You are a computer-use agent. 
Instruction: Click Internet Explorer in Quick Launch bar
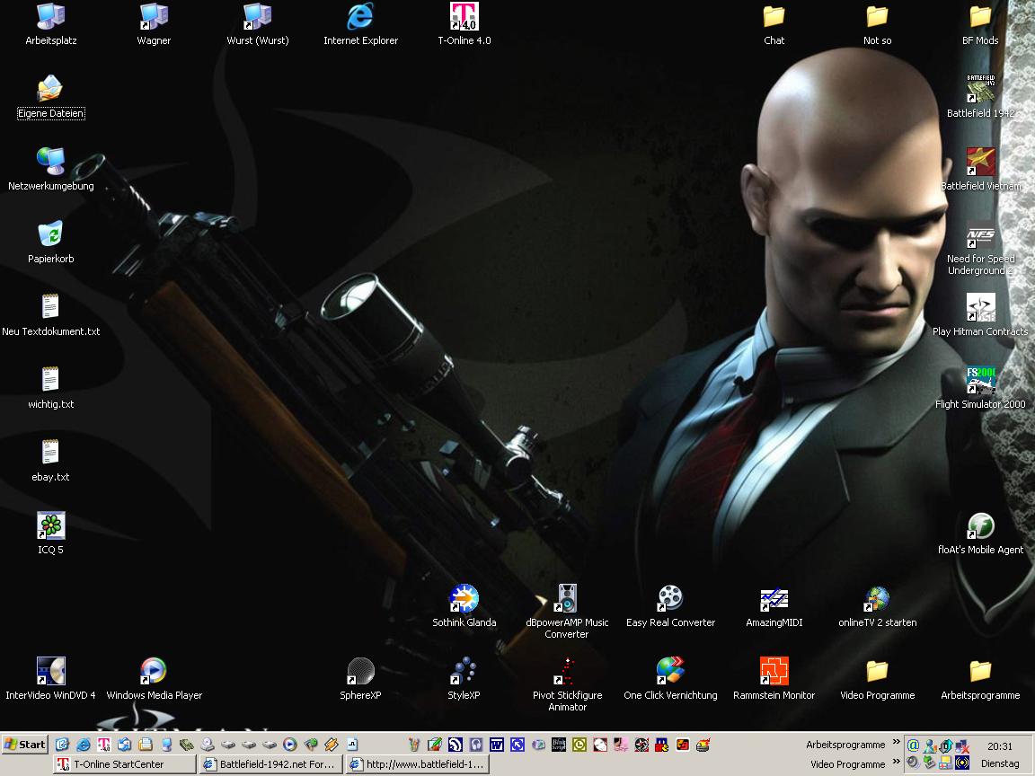84,745
